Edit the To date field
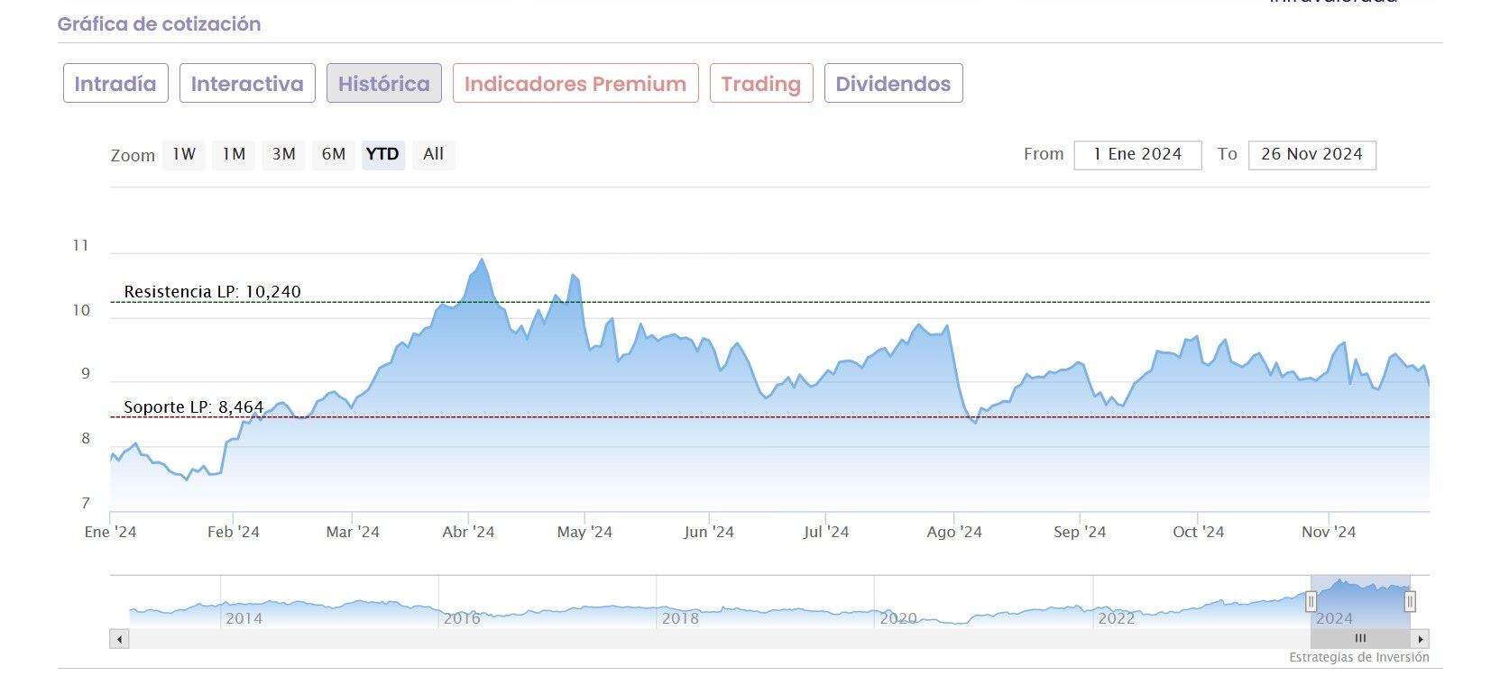Screen dimensions: 1509x694 tap(1311, 154)
